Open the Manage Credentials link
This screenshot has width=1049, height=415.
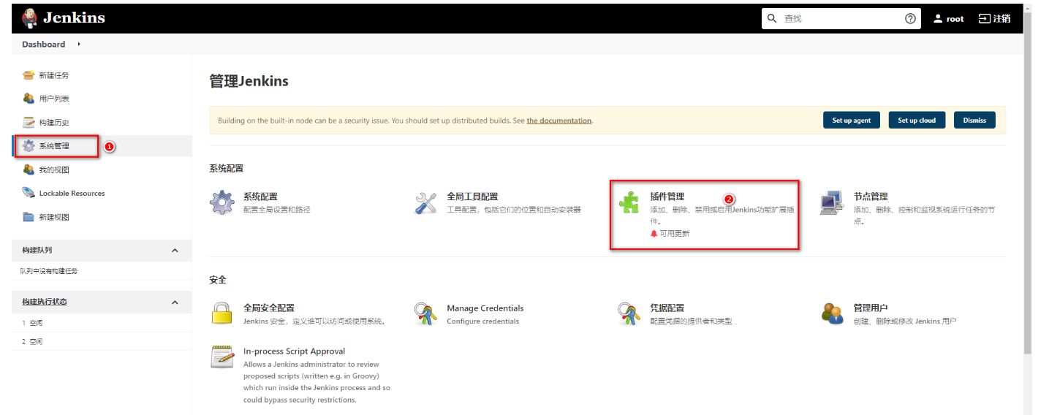pos(485,308)
